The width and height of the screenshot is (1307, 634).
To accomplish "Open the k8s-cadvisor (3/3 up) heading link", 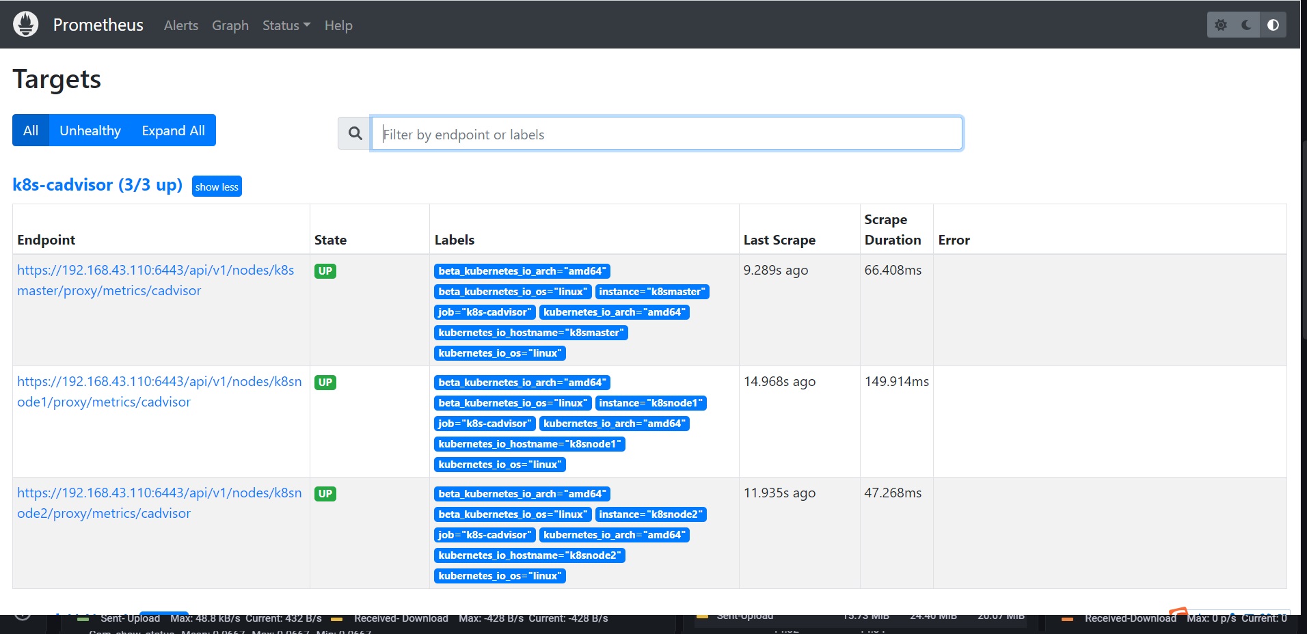I will click(98, 184).
